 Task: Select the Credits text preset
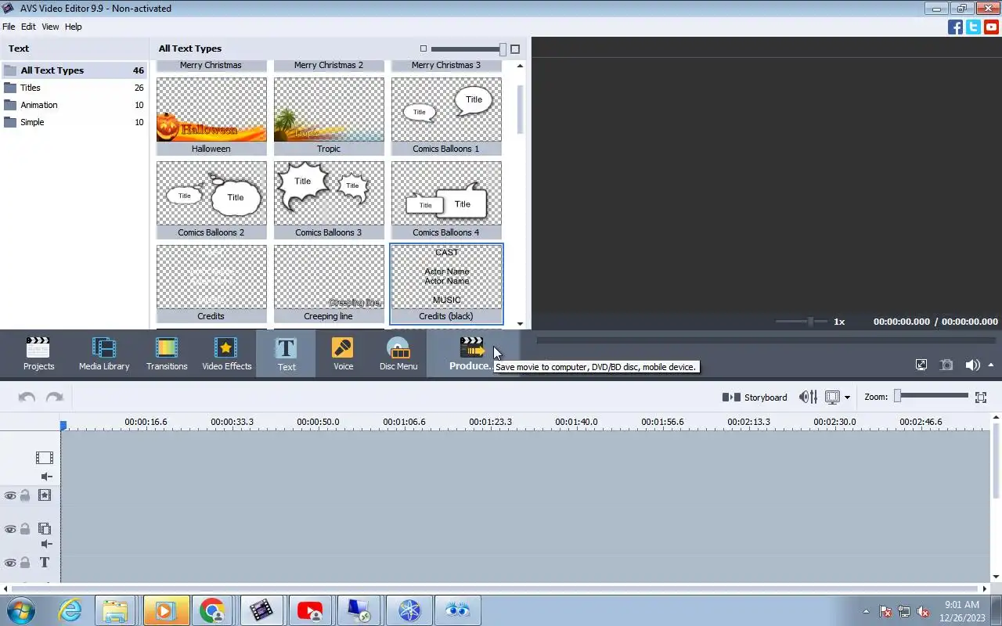coord(211,283)
